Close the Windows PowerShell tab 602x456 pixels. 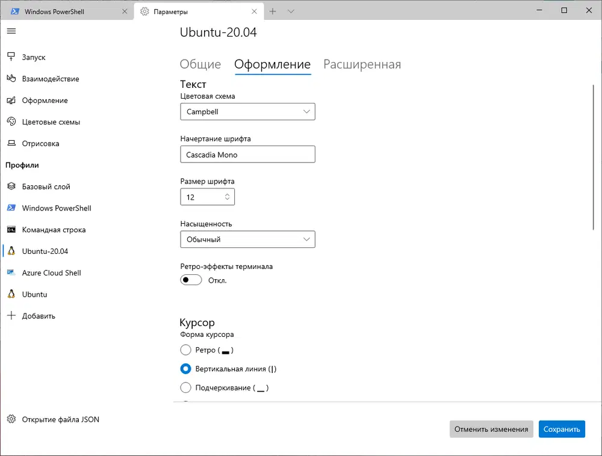[125, 11]
